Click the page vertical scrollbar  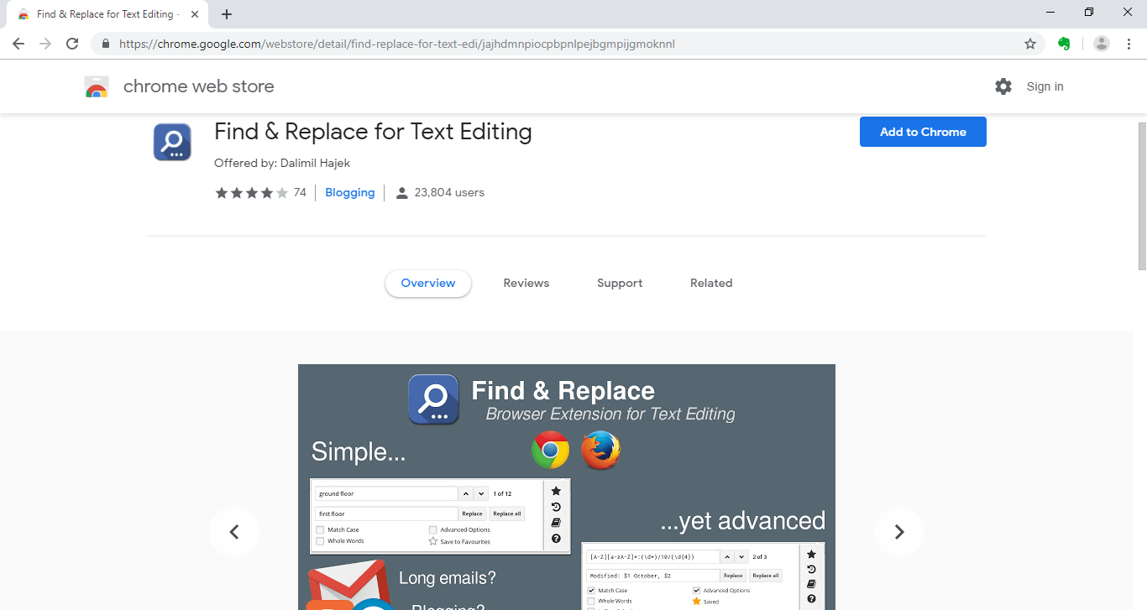coord(1141,195)
